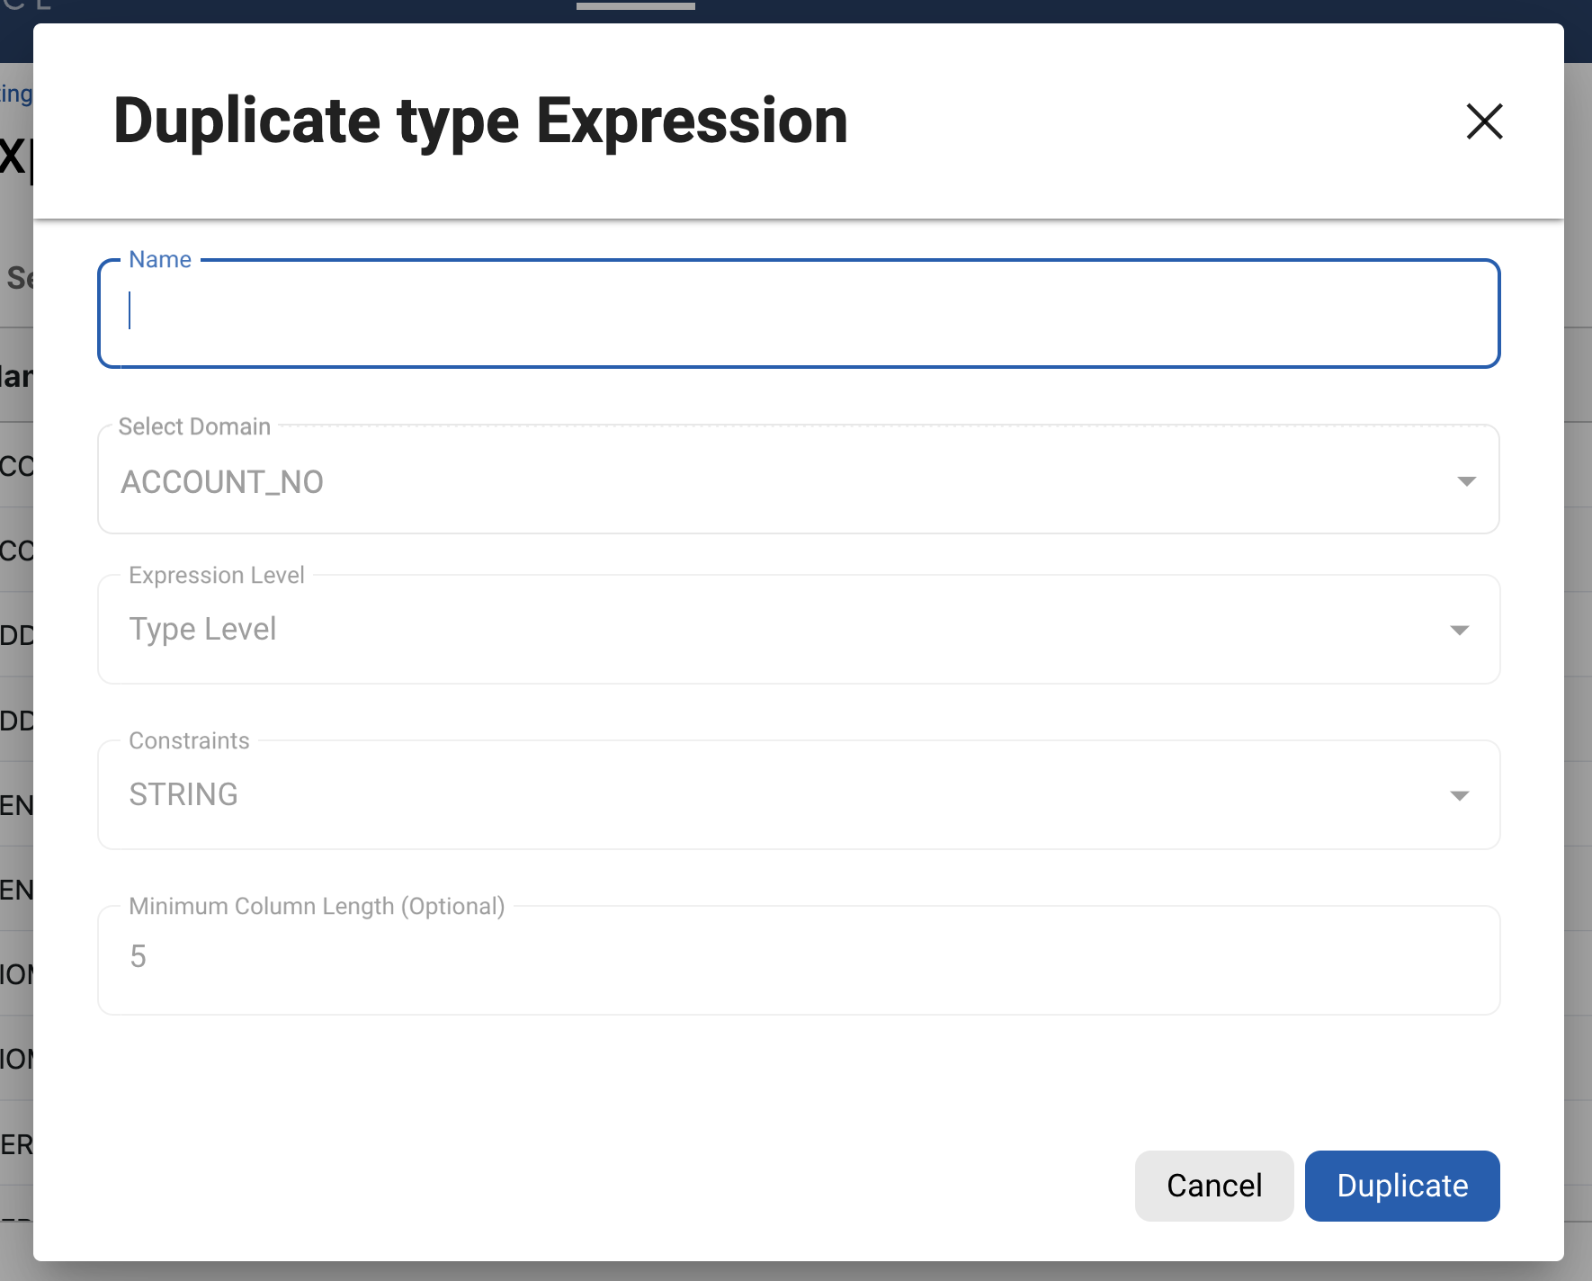Image resolution: width=1592 pixels, height=1281 pixels.
Task: Click the Minimum Column Length input field
Action: coord(797,959)
